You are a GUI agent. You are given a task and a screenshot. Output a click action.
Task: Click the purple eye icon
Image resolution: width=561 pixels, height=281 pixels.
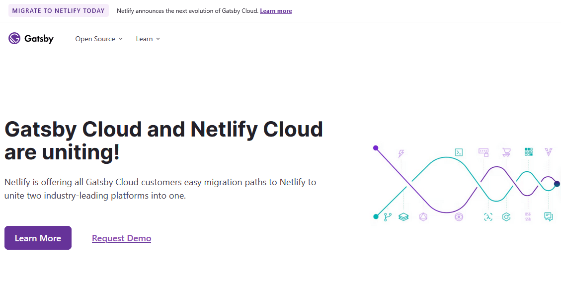tap(459, 217)
